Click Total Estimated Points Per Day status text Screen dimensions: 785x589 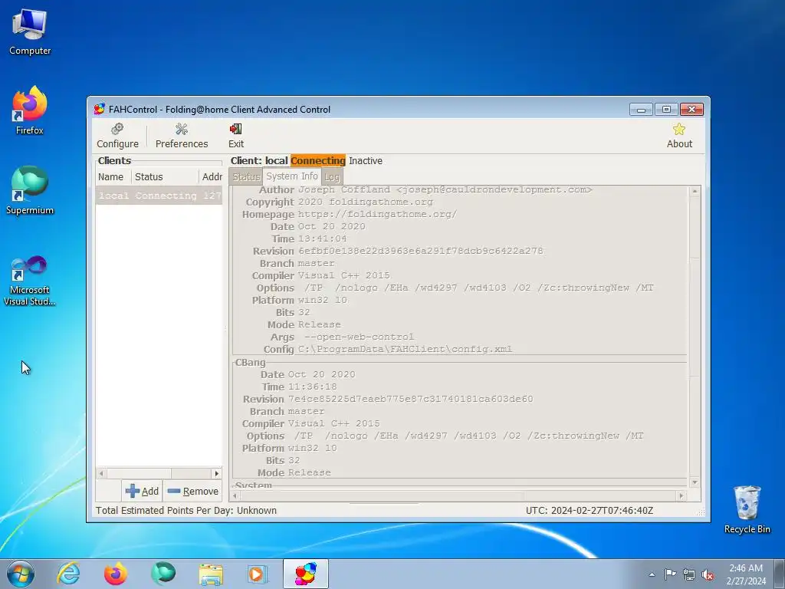(x=186, y=510)
